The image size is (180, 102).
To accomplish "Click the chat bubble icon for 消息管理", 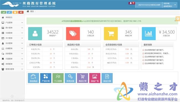I will pyautogui.click(x=3, y=54).
